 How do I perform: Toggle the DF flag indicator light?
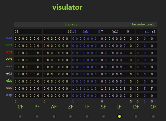136,116
